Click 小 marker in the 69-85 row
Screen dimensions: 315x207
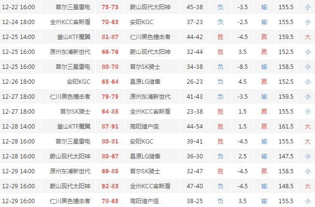coord(308,171)
